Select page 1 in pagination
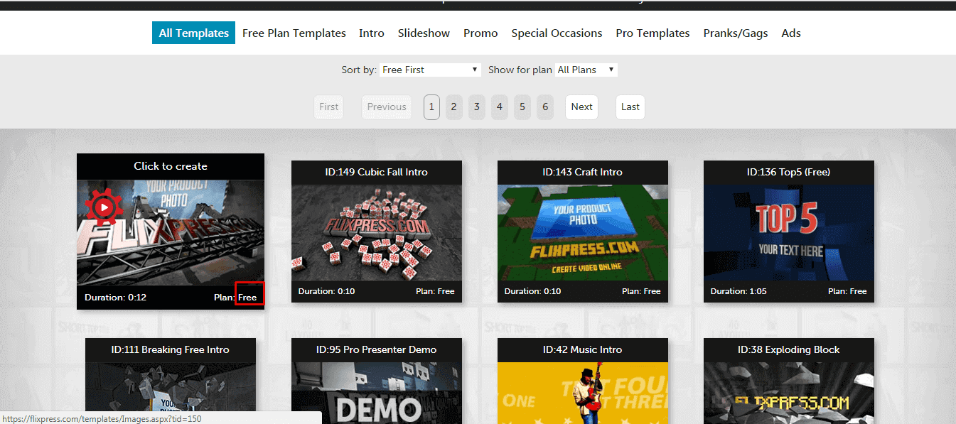 coord(431,107)
